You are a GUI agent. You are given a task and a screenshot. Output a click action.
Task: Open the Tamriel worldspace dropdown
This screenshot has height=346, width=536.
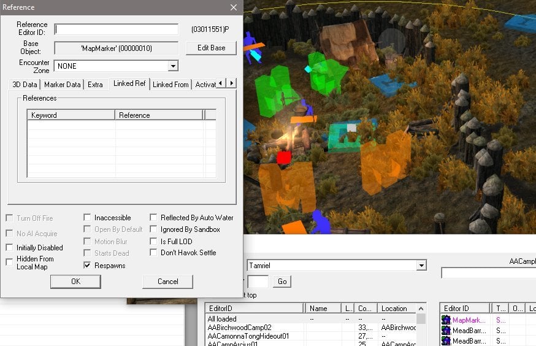click(421, 265)
